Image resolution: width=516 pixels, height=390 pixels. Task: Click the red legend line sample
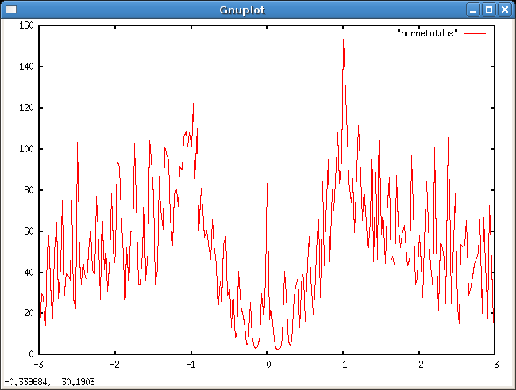475,33
